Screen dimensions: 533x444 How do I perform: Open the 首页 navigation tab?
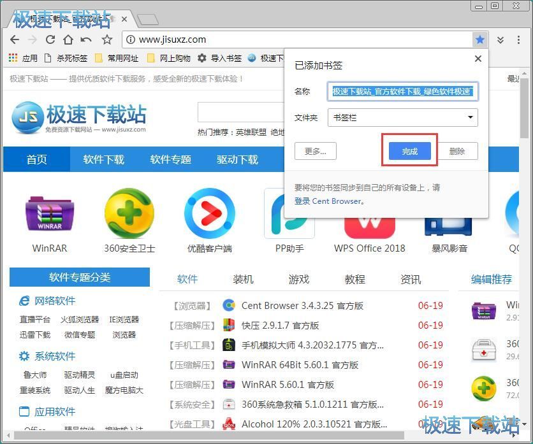click(x=37, y=159)
